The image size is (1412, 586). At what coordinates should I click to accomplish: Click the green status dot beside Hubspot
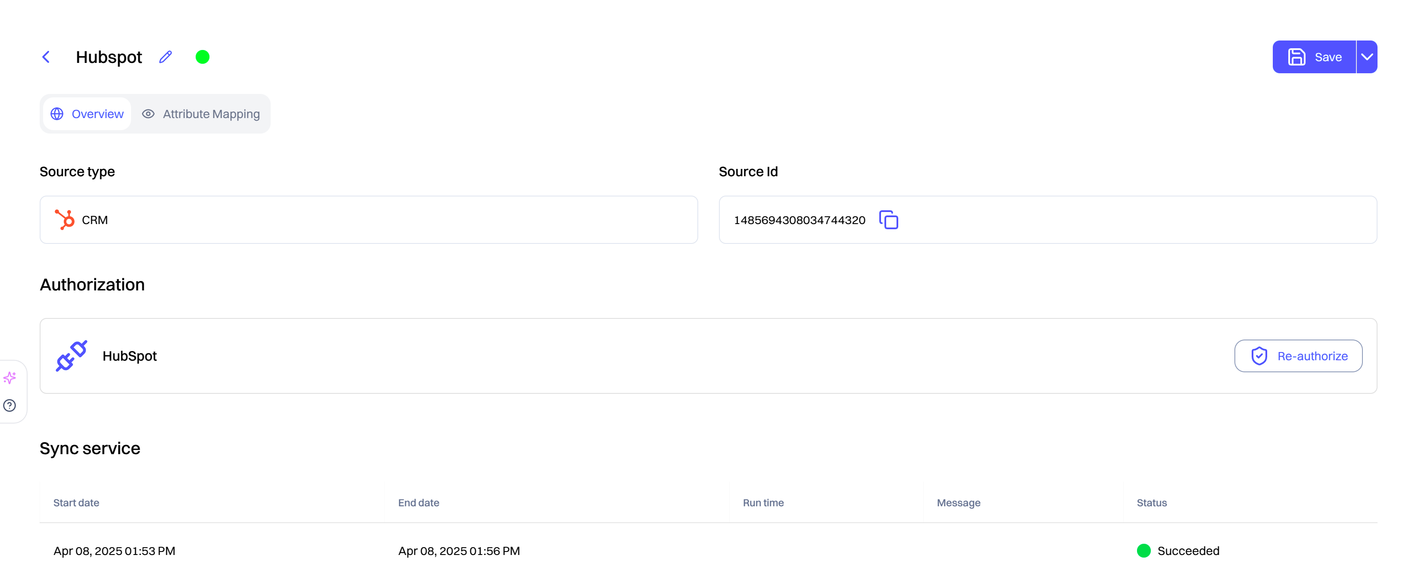202,57
